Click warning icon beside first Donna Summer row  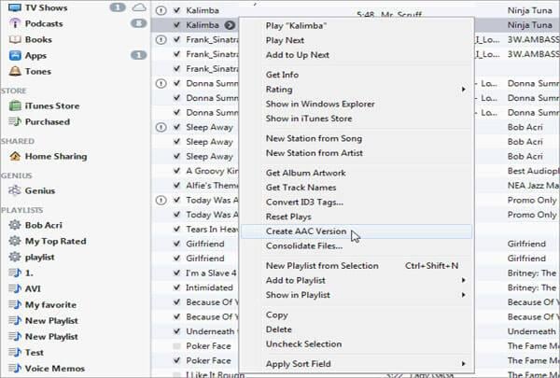click(x=161, y=83)
